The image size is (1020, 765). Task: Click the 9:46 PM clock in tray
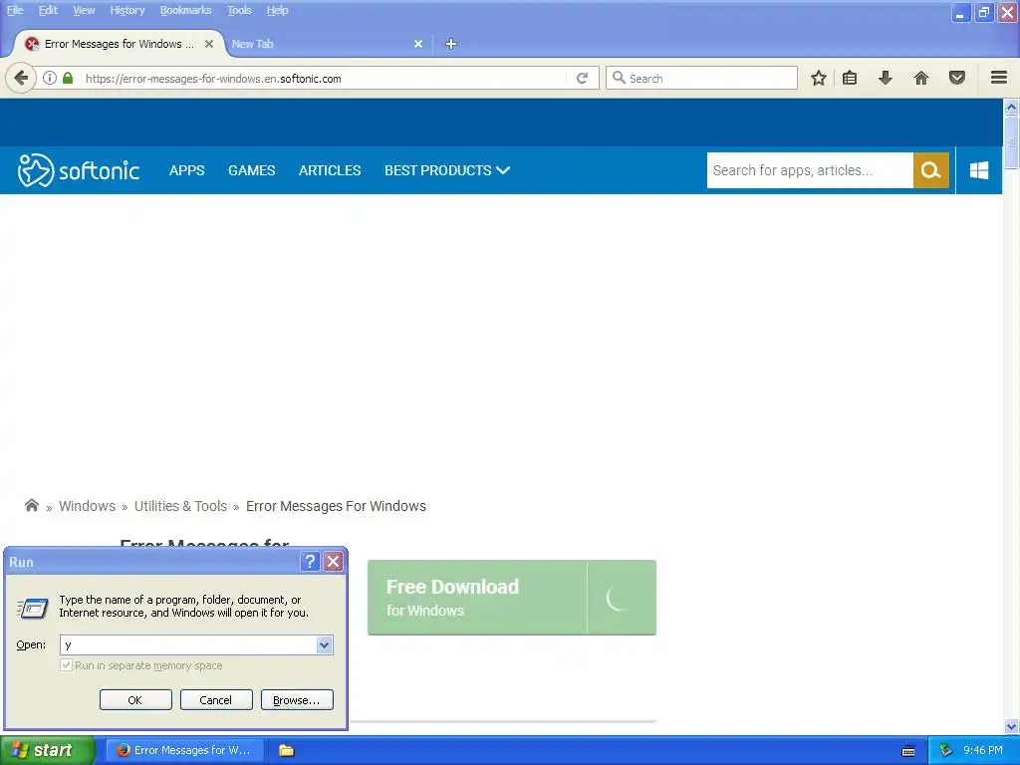pyautogui.click(x=983, y=750)
